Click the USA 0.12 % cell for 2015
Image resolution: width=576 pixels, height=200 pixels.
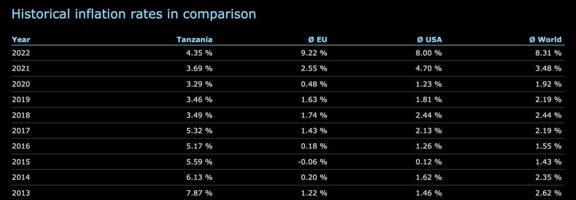tap(428, 162)
